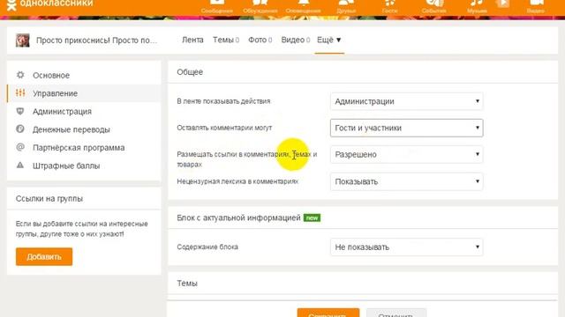Open Гости in the top bar
This screenshot has width=565, height=317.
coord(389,6)
